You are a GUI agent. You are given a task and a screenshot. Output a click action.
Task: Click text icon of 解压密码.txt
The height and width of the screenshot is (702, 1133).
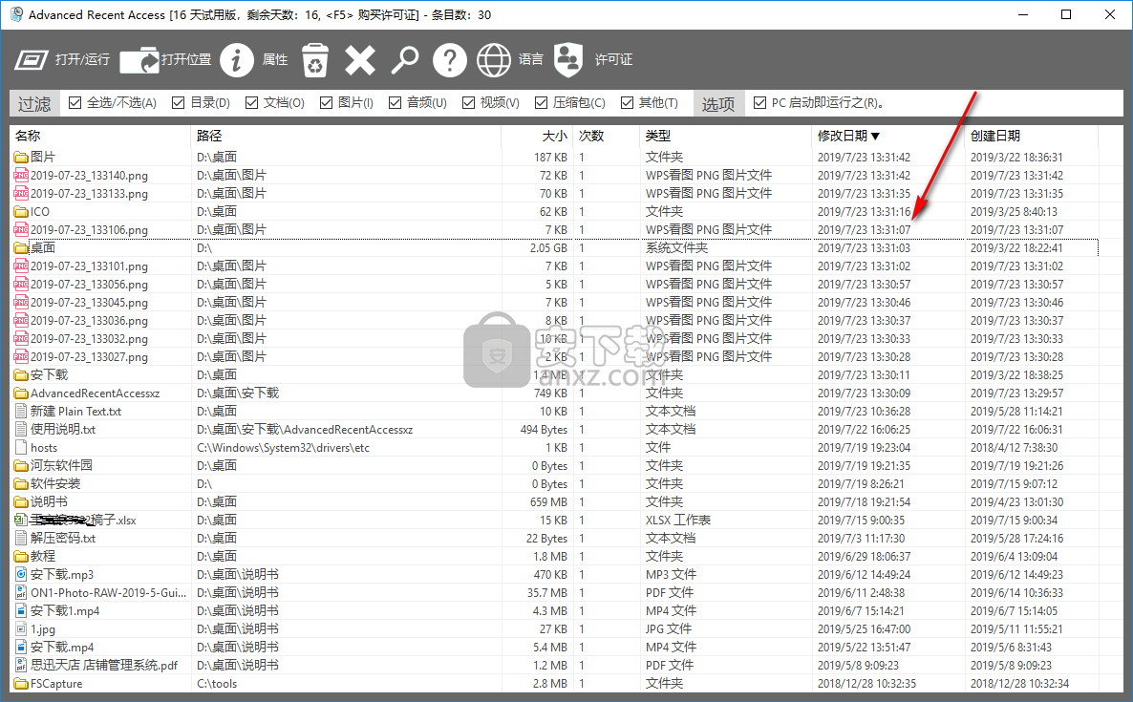coord(21,538)
